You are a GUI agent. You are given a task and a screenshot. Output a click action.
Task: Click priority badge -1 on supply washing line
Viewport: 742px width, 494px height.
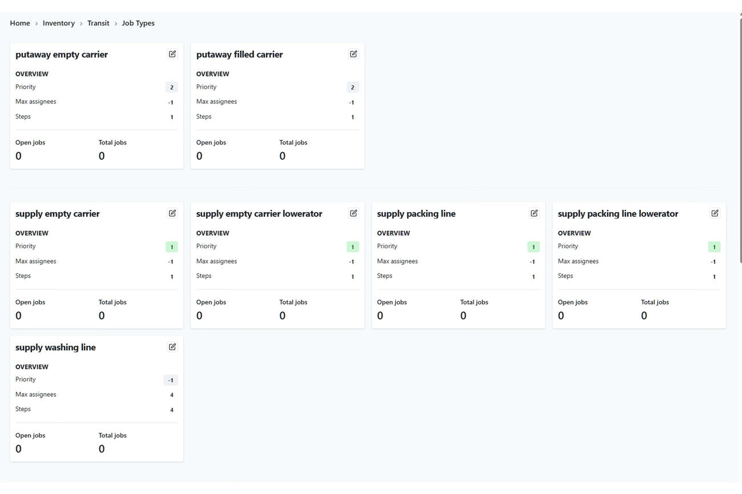tap(171, 380)
